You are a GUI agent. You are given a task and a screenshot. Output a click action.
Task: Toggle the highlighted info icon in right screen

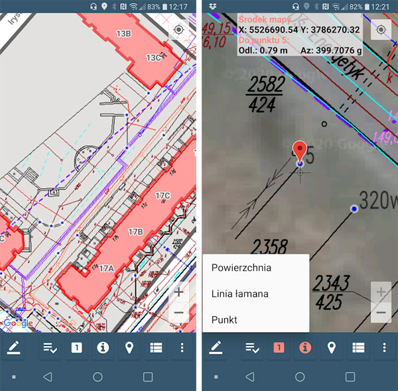point(305,348)
